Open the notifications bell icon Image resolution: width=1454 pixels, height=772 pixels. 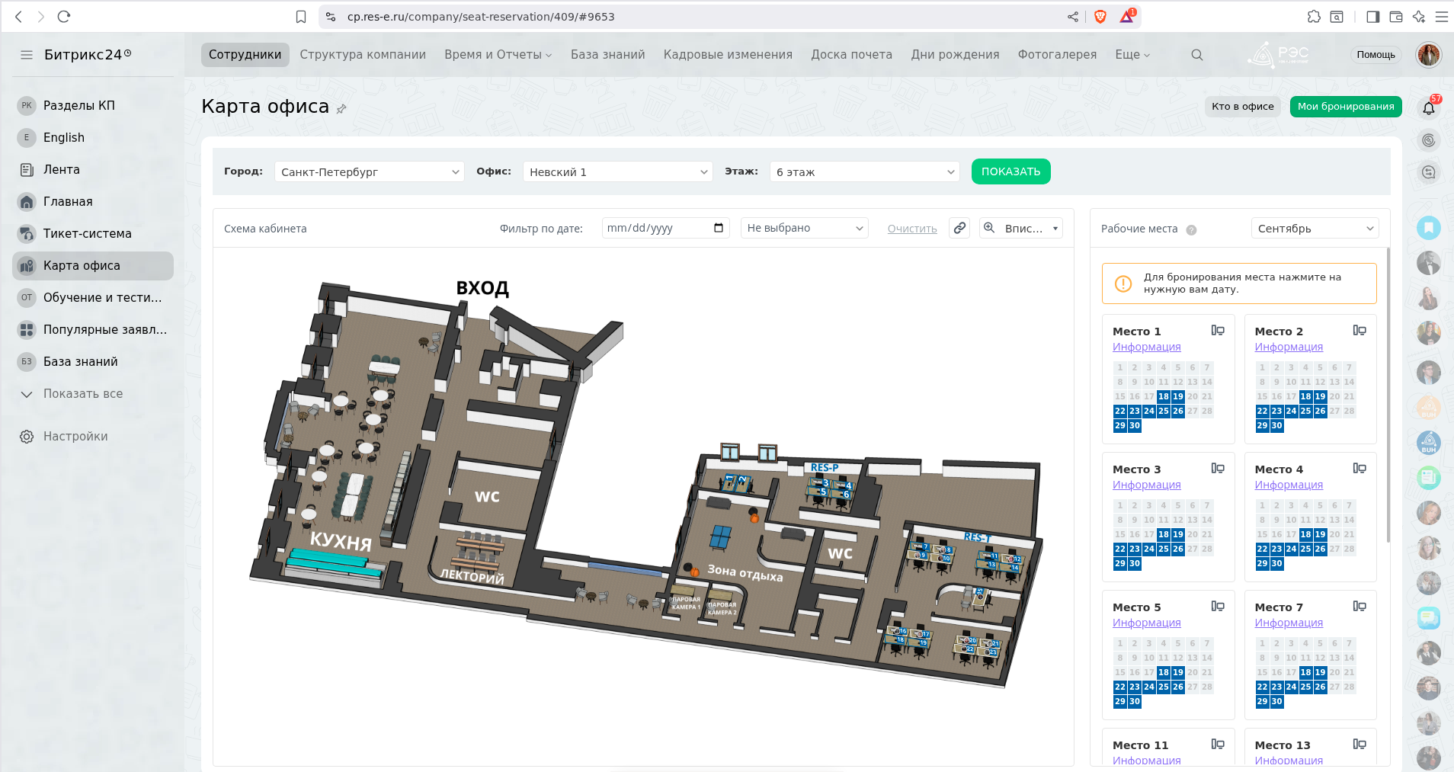coord(1429,108)
